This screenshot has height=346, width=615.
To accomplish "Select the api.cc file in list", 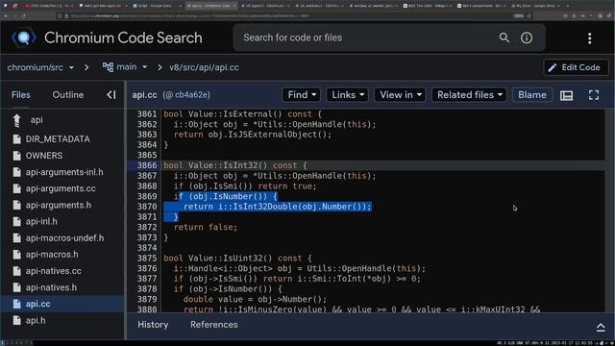I will tap(62, 304).
